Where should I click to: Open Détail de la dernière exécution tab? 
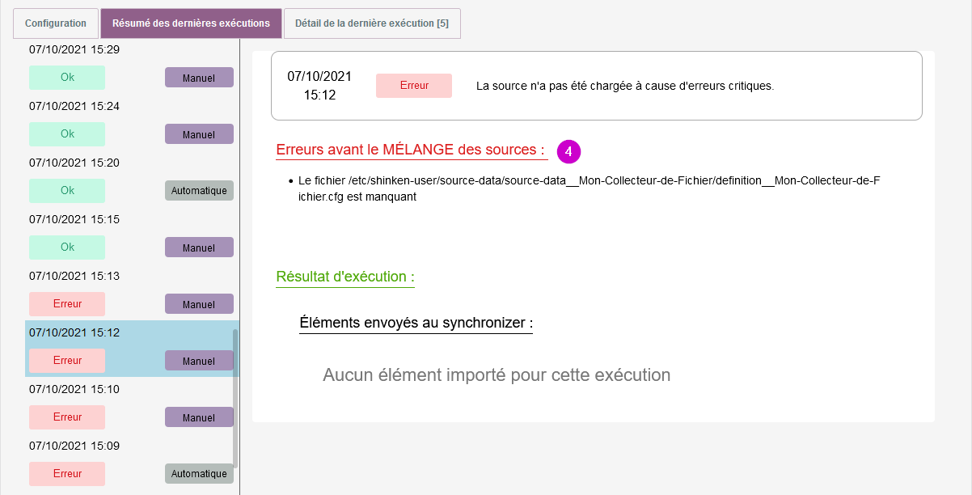coord(372,23)
